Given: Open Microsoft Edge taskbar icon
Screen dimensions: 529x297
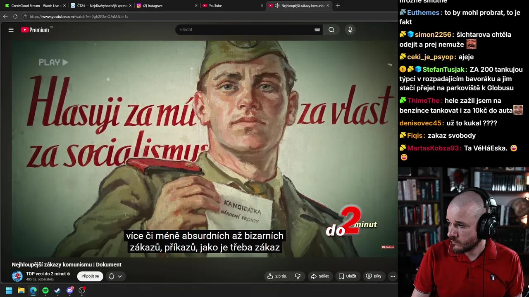Looking at the screenshot, I should coord(33,290).
